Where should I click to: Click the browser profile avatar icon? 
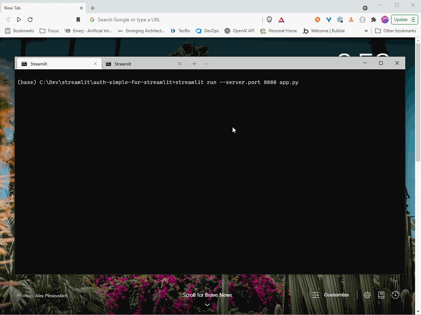click(384, 19)
